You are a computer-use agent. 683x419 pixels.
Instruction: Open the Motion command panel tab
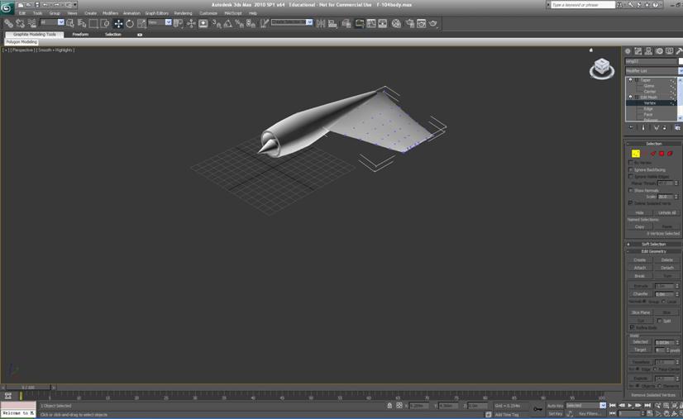coord(659,51)
